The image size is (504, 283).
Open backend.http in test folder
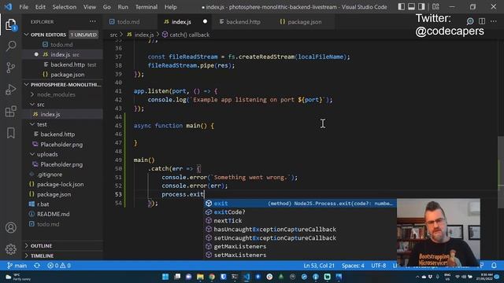click(x=57, y=134)
